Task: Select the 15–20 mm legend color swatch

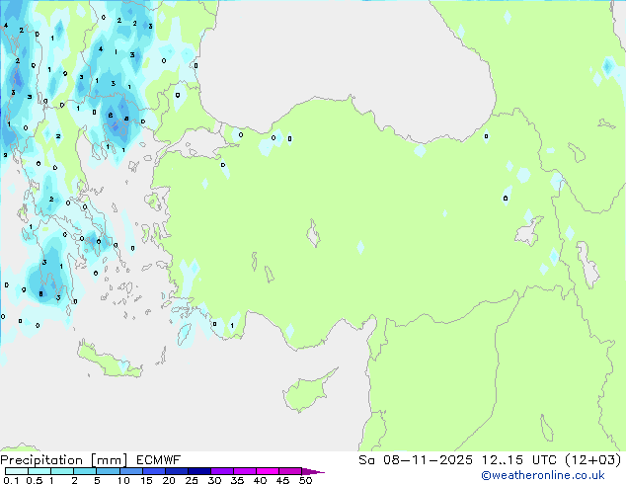Action: [153, 471]
